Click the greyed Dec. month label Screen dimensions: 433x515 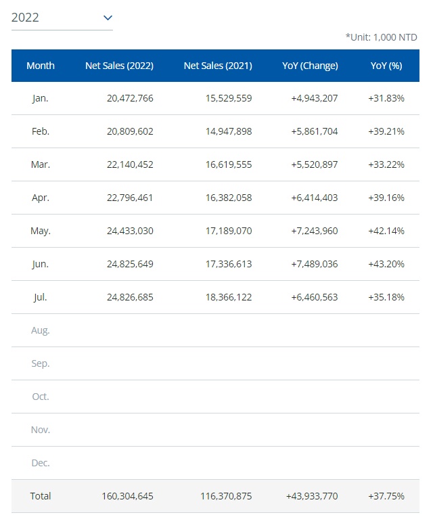click(x=41, y=463)
